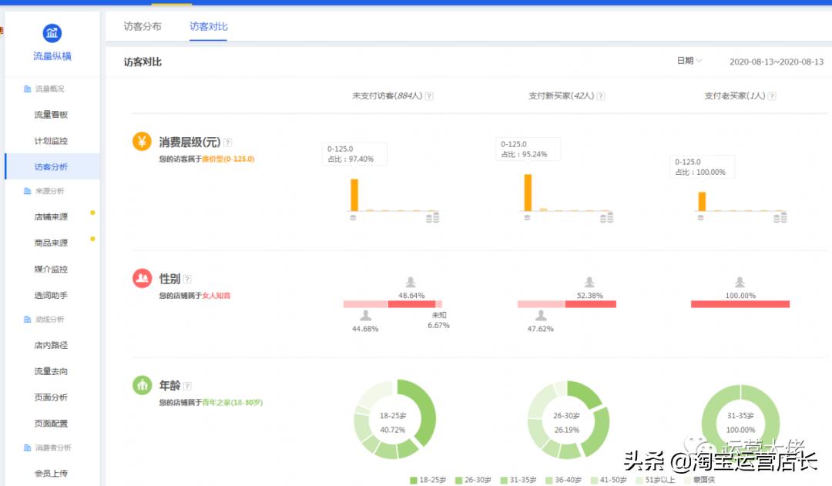
Task: Click the green 年龄 section icon
Action: click(x=141, y=384)
